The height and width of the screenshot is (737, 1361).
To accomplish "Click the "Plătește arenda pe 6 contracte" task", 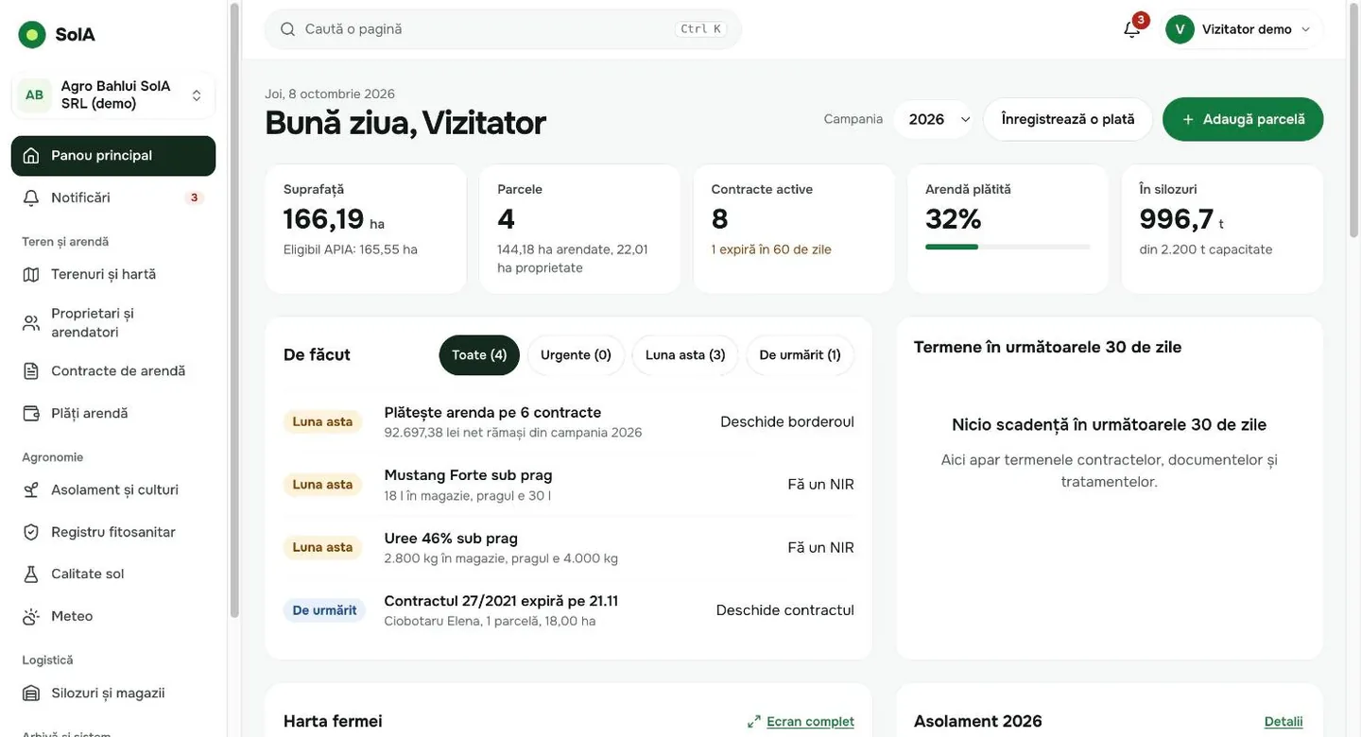I will (x=492, y=413).
